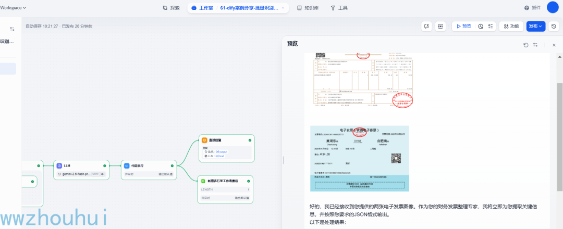The width and height of the screenshot is (563, 229).
Task: Click the LENGTH row in sheet node
Action: (x=225, y=189)
